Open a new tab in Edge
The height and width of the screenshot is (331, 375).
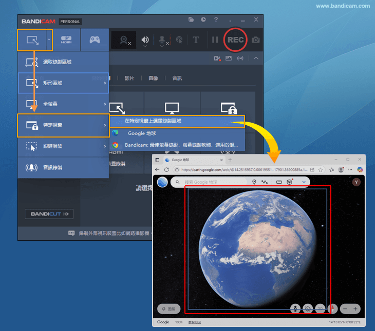[x=230, y=160]
